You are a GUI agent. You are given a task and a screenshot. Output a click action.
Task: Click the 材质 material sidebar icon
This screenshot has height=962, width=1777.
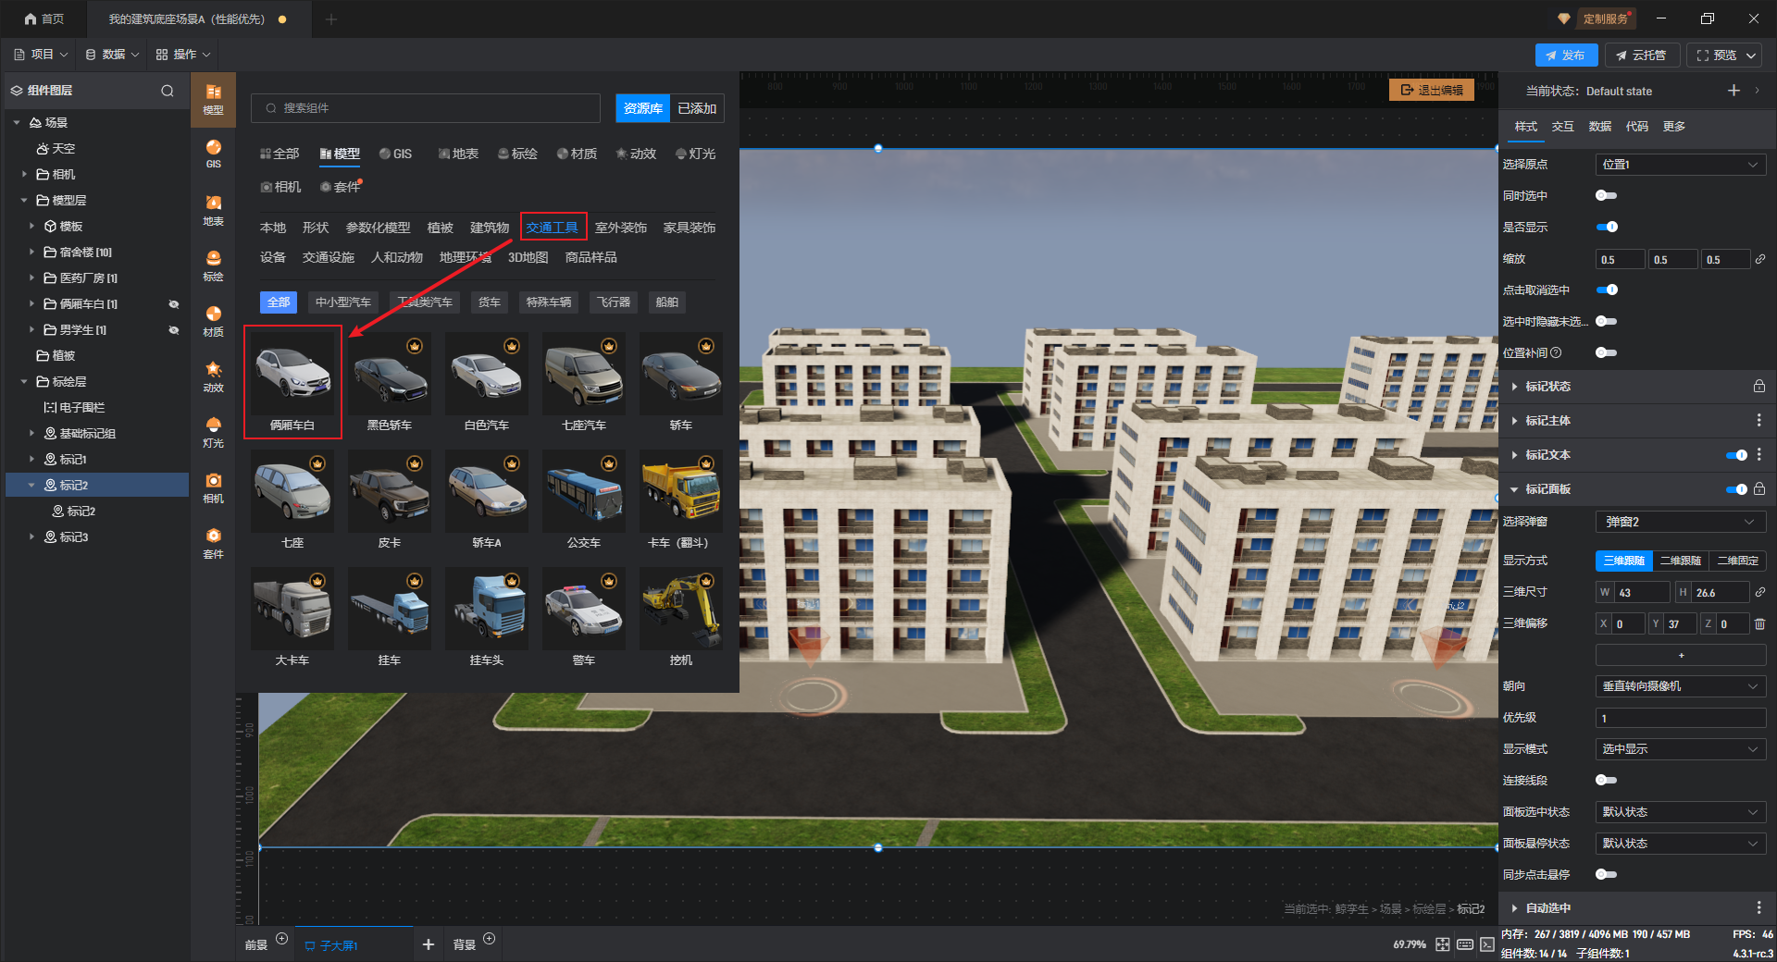tap(213, 320)
